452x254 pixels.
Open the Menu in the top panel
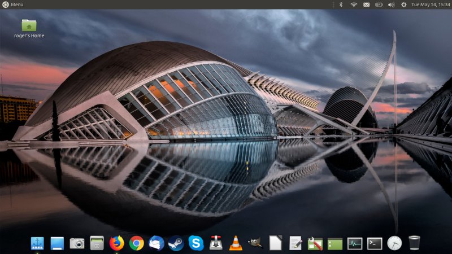[12, 5]
